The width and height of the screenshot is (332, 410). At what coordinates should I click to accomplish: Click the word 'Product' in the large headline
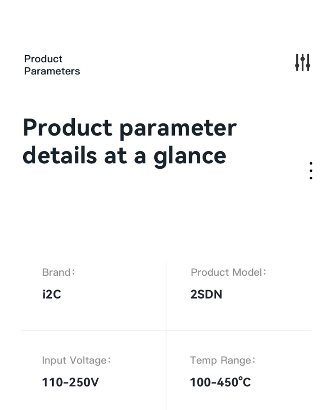[x=68, y=127]
